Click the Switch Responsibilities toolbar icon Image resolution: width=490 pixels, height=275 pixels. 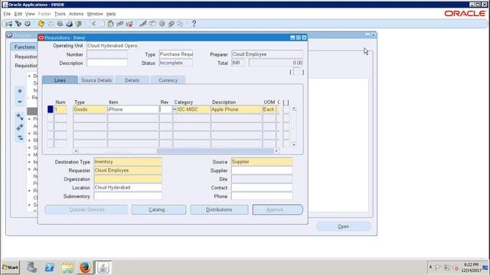60,24
